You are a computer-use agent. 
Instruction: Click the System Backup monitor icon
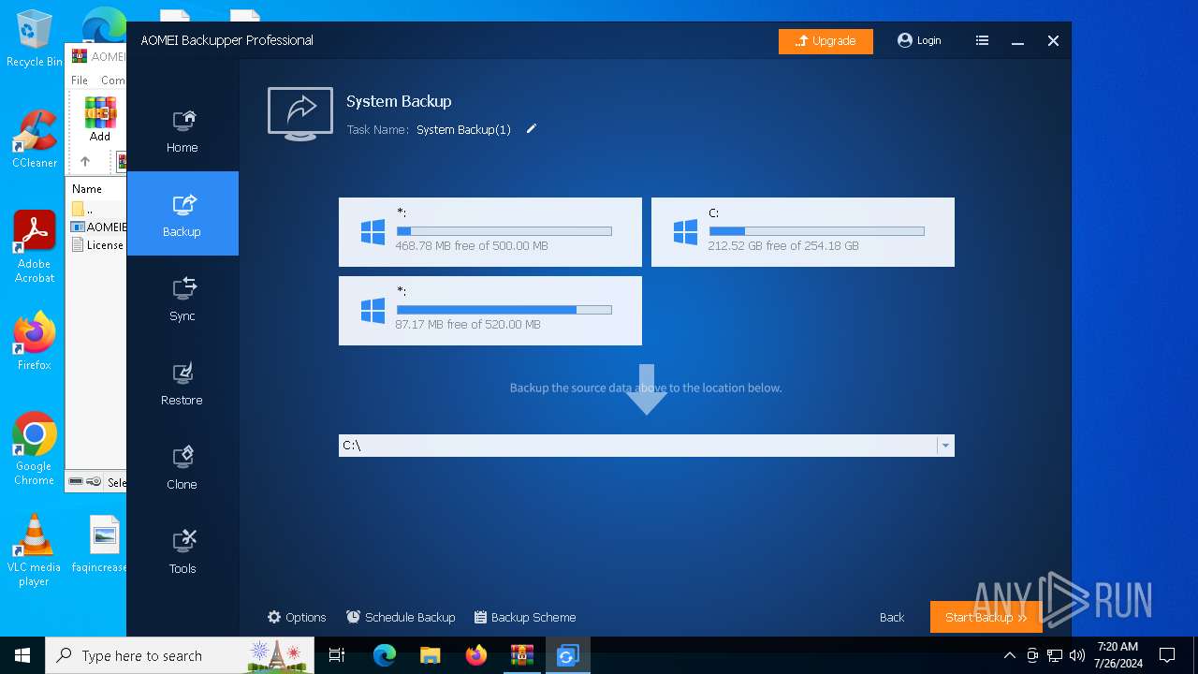click(x=300, y=113)
